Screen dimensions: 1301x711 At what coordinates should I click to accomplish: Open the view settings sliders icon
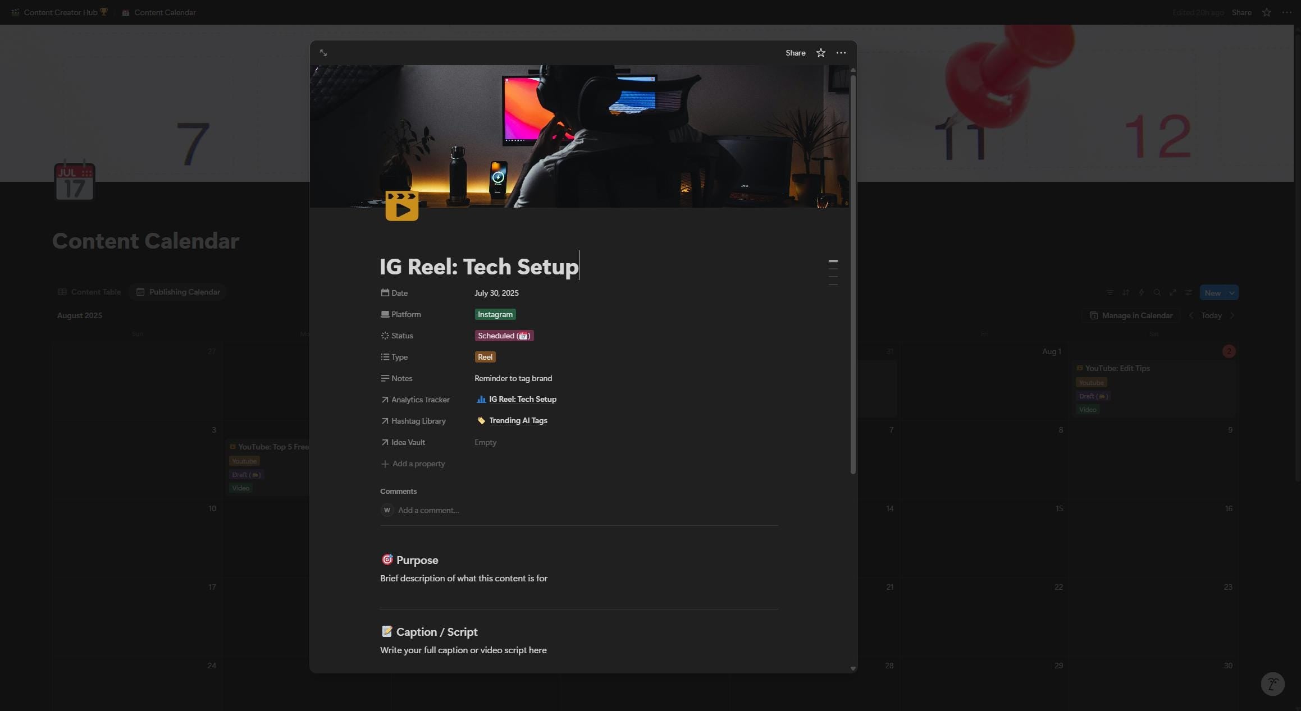click(x=1189, y=292)
